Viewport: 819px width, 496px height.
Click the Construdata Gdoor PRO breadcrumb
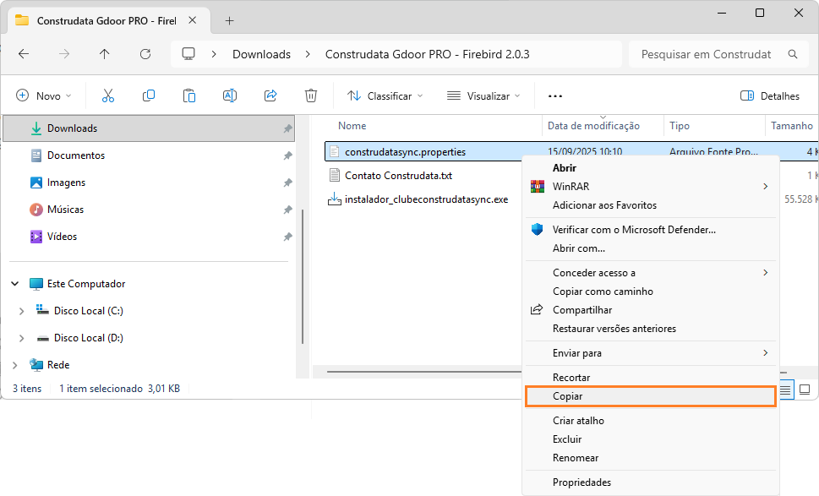pyautogui.click(x=428, y=54)
